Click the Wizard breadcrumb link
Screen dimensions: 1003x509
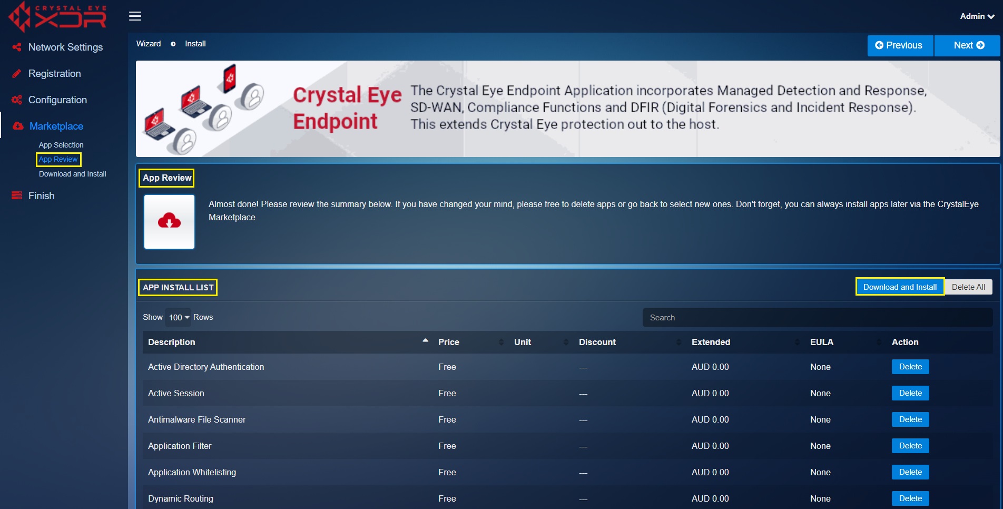(149, 44)
